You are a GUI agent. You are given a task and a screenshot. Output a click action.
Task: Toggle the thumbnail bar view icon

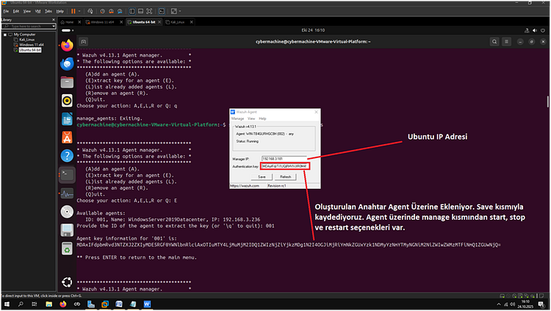pyautogui.click(x=140, y=11)
